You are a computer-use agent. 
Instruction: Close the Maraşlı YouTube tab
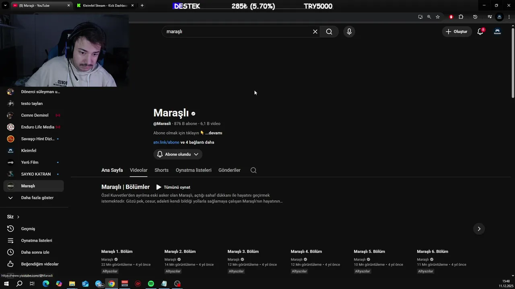pyautogui.click(x=68, y=6)
